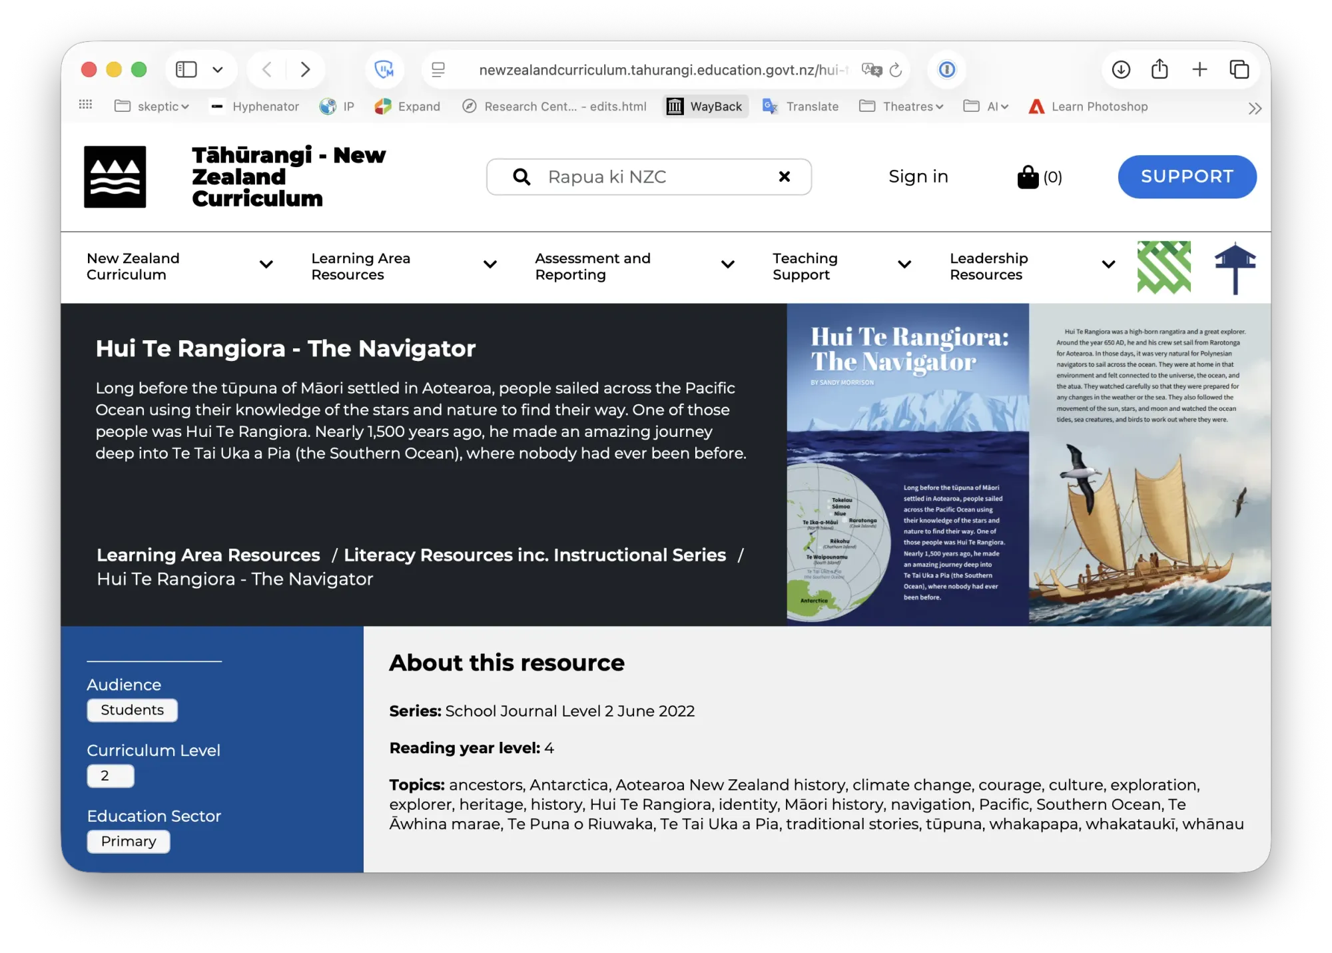Open the shopping bag cart (0)
The height and width of the screenshot is (953, 1332).
pyautogui.click(x=1040, y=176)
